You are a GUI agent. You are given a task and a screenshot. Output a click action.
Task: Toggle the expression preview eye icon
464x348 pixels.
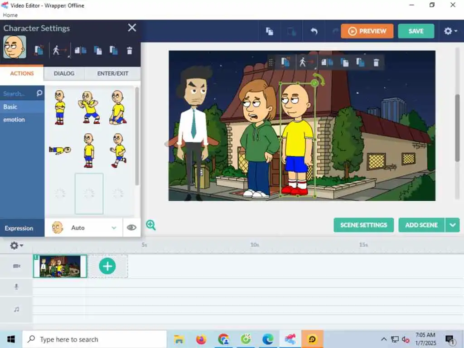pos(131,227)
